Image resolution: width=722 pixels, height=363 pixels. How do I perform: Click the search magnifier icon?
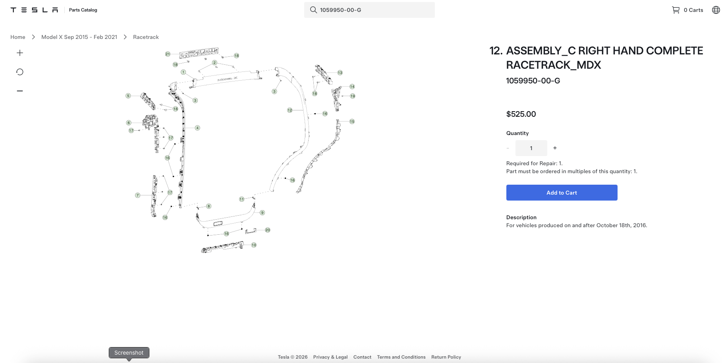313,10
